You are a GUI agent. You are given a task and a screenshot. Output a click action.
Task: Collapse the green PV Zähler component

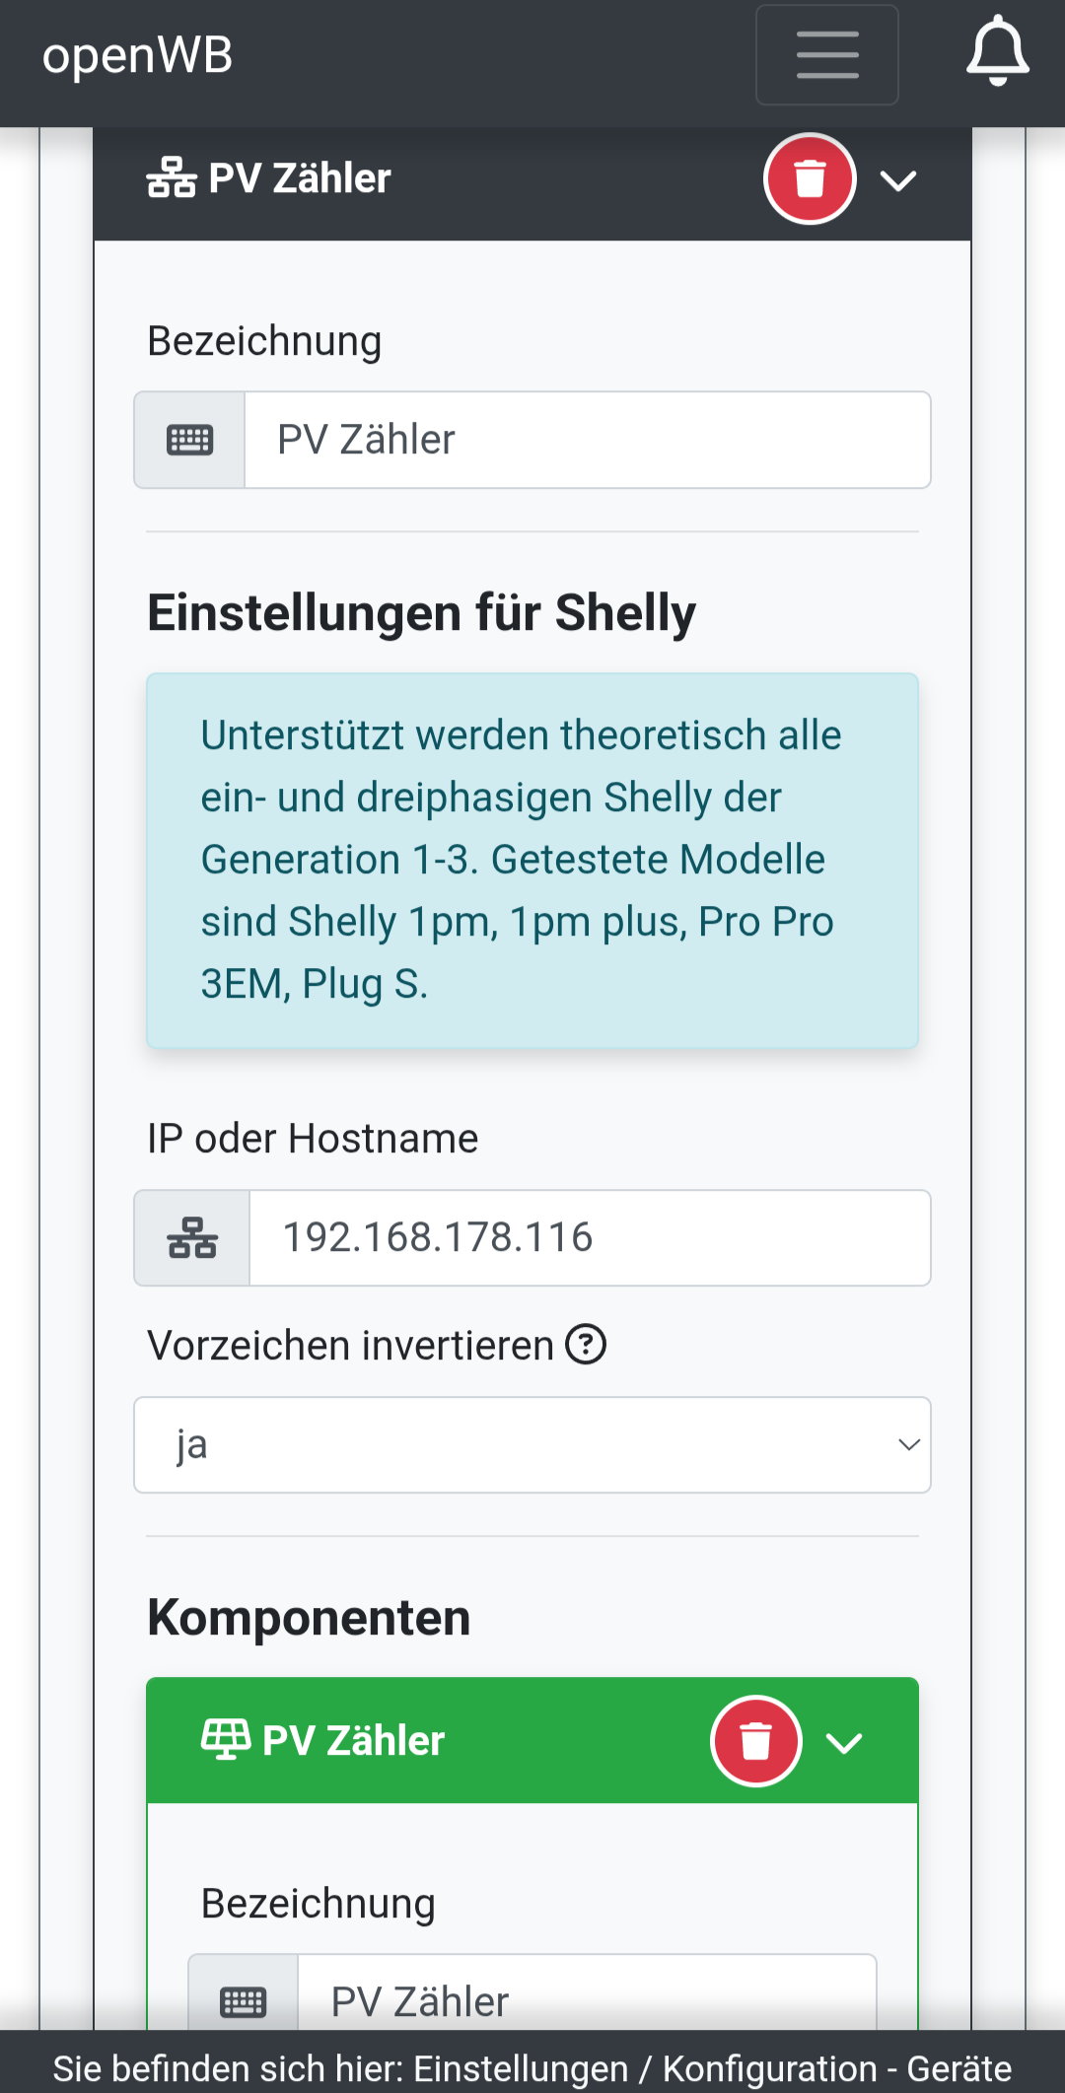click(844, 1743)
